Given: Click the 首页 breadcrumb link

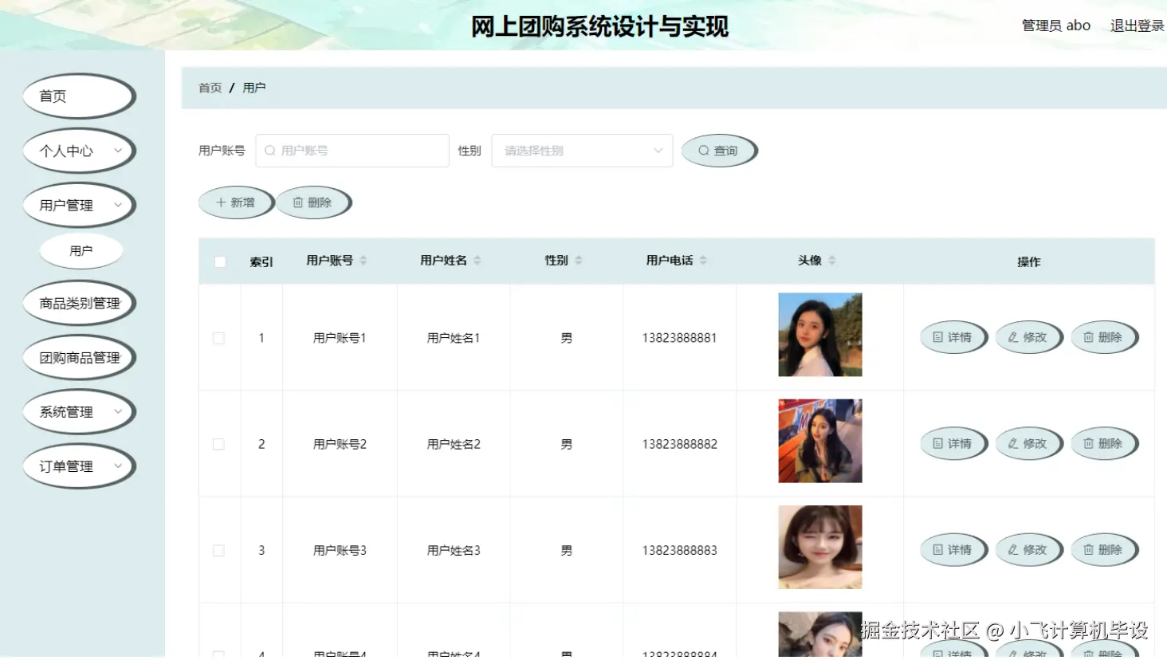Looking at the screenshot, I should tap(210, 88).
